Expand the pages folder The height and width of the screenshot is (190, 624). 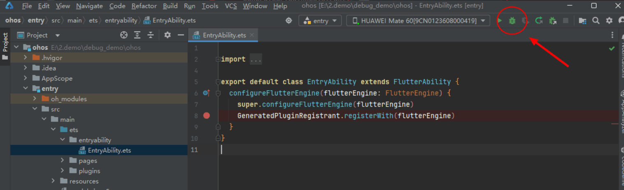(x=62, y=160)
